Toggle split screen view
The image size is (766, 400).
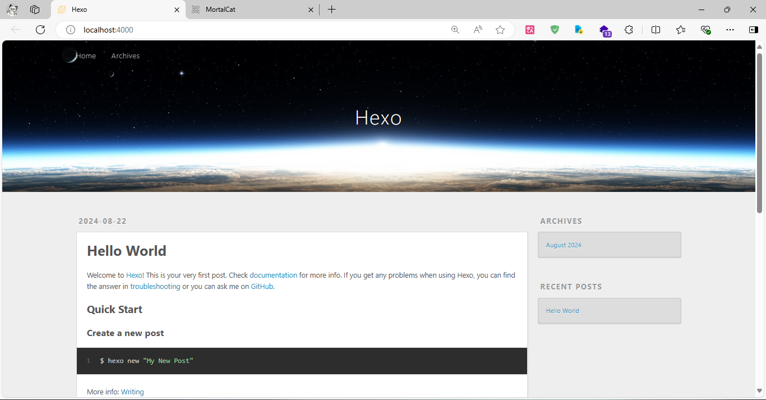656,30
